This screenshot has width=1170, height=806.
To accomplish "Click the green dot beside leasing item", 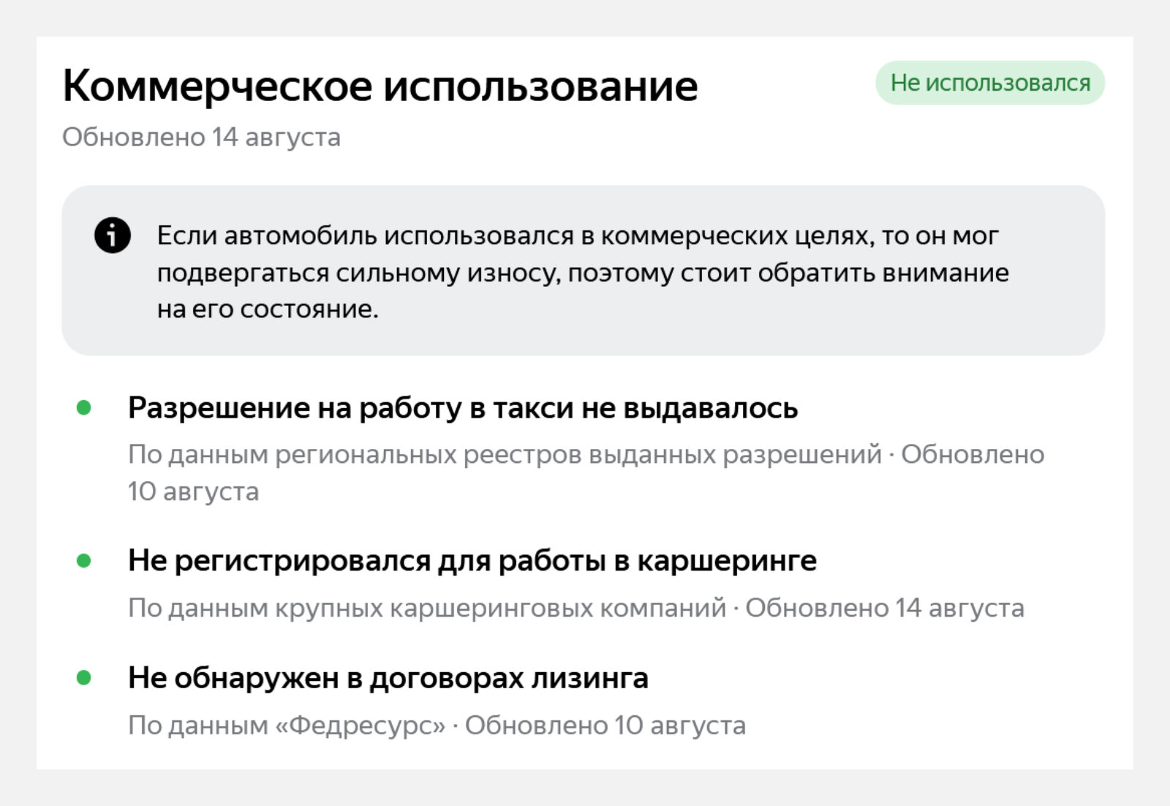I will 84,678.
